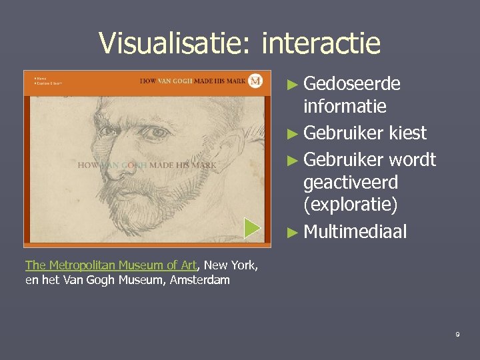Click the faded 'MADE HIS MARK' overlay text
The height and width of the screenshot is (360, 480).
pyautogui.click(x=183, y=165)
